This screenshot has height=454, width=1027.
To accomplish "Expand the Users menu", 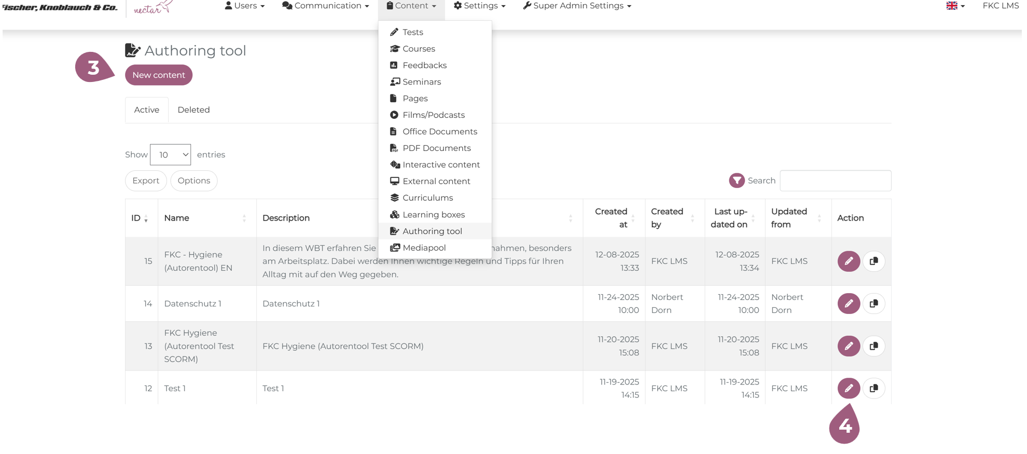I will point(244,6).
